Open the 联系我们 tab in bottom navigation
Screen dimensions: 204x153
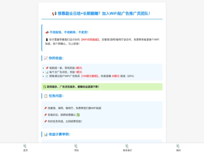pos(128,148)
